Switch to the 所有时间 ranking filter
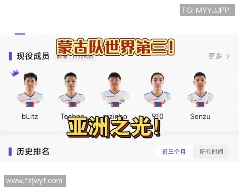Viewport: 239px width, 191px height. point(211,152)
